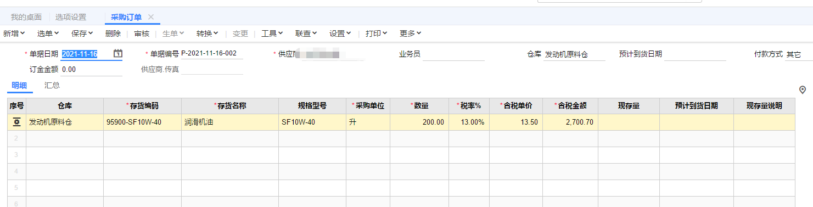This screenshot has width=813, height=207.
Task: Click the 存货名称 column header
Action: (x=230, y=106)
